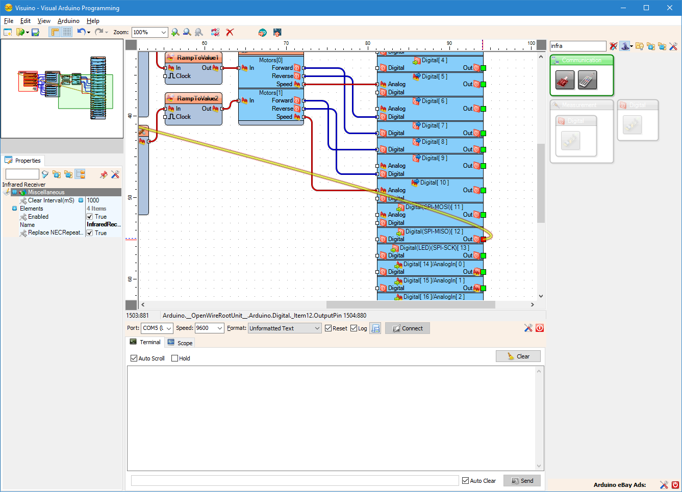Expand all component categories icon
Image resolution: width=682 pixels, height=492 pixels.
pyautogui.click(x=651, y=46)
